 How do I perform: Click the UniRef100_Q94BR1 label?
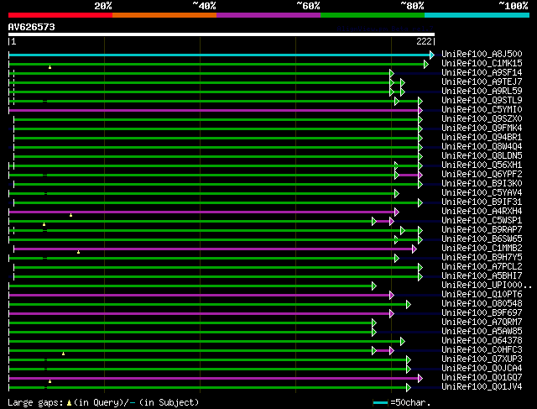(x=482, y=137)
